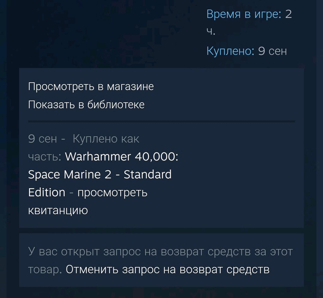This screenshot has height=298, width=323.
Task: Click the word 'квитанцию' in the receipt link
Action: pyautogui.click(x=58, y=211)
